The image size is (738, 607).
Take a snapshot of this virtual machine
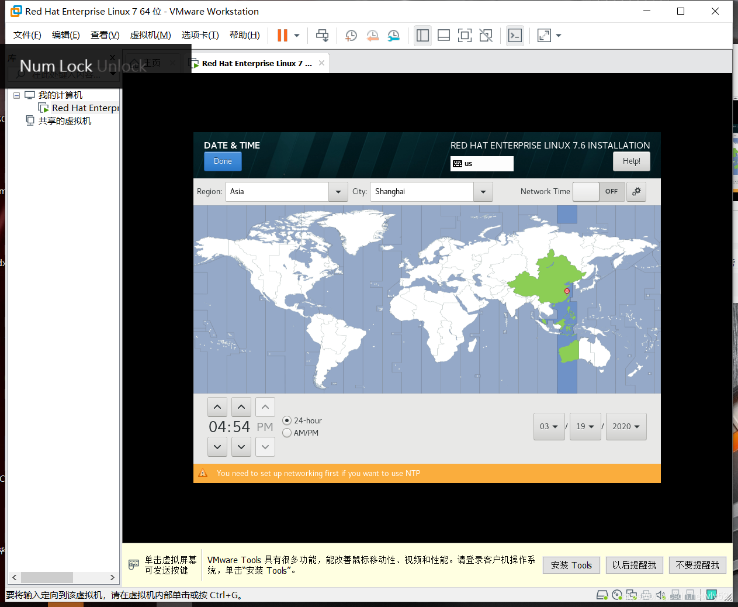coord(351,36)
